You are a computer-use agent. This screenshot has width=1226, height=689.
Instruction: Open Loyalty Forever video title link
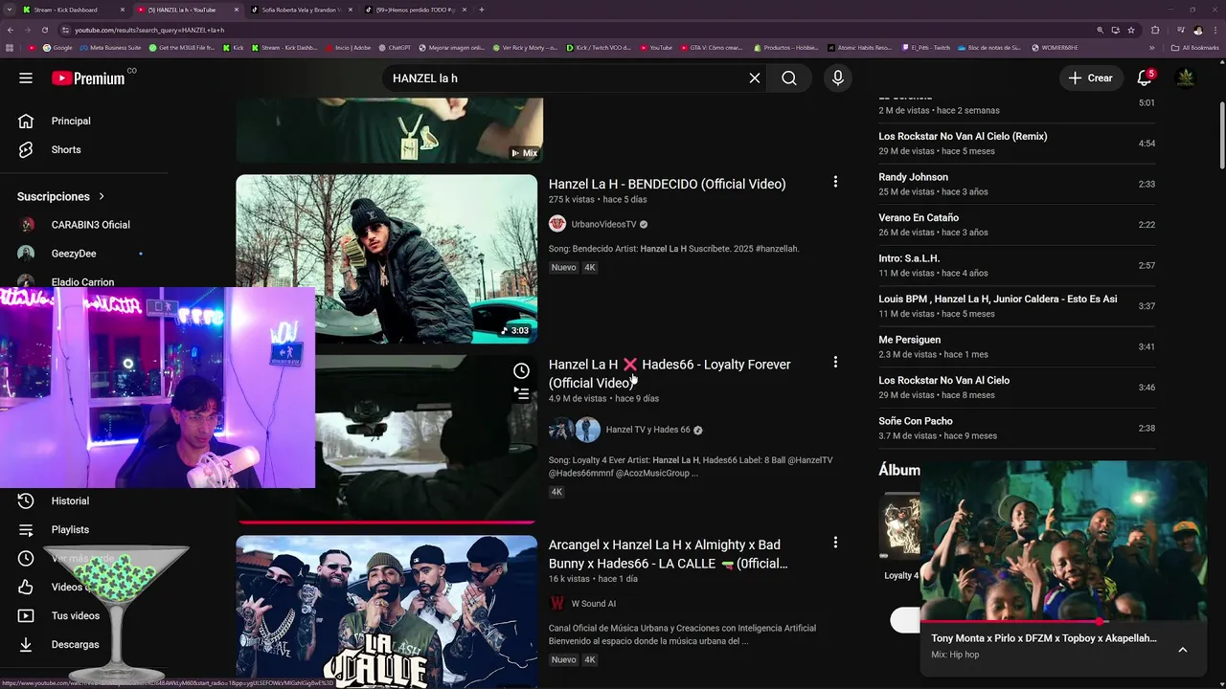click(670, 374)
